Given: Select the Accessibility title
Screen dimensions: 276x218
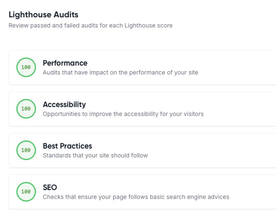Looking at the screenshot, I should pos(64,105).
